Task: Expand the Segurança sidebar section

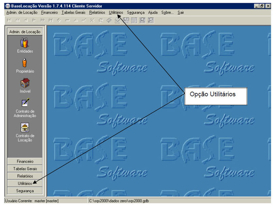Action: pyautogui.click(x=25, y=191)
